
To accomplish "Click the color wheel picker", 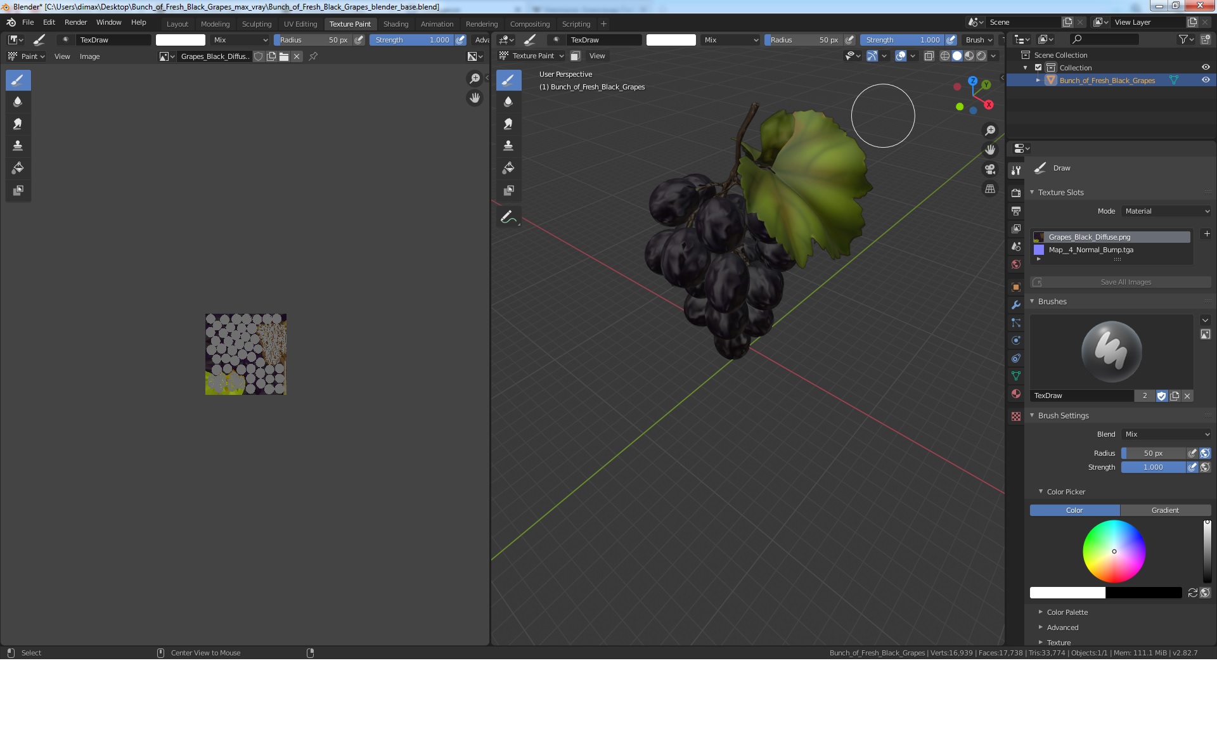I will (1114, 551).
